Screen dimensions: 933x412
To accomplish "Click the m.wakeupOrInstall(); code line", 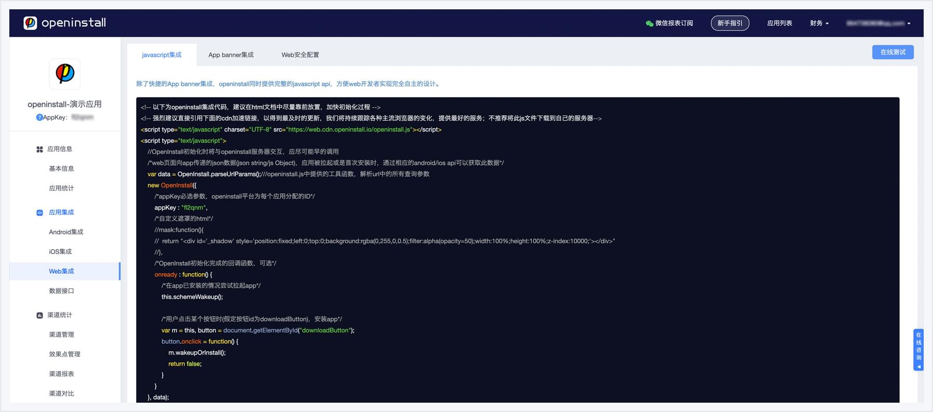I will pos(197,353).
